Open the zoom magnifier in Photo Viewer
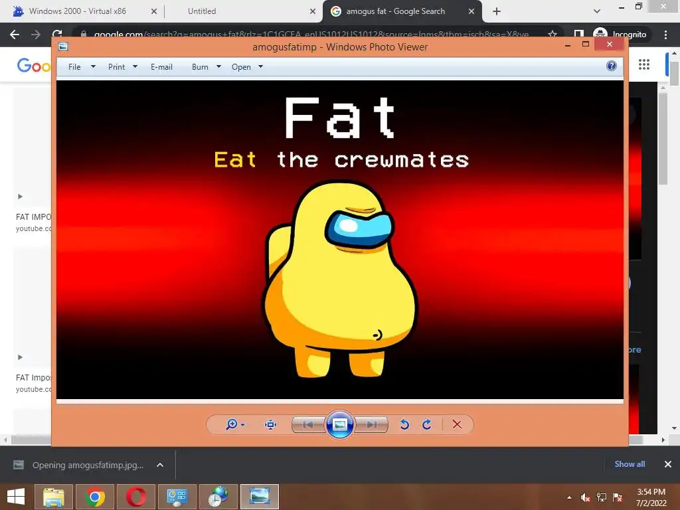The width and height of the screenshot is (680, 510). (x=232, y=424)
